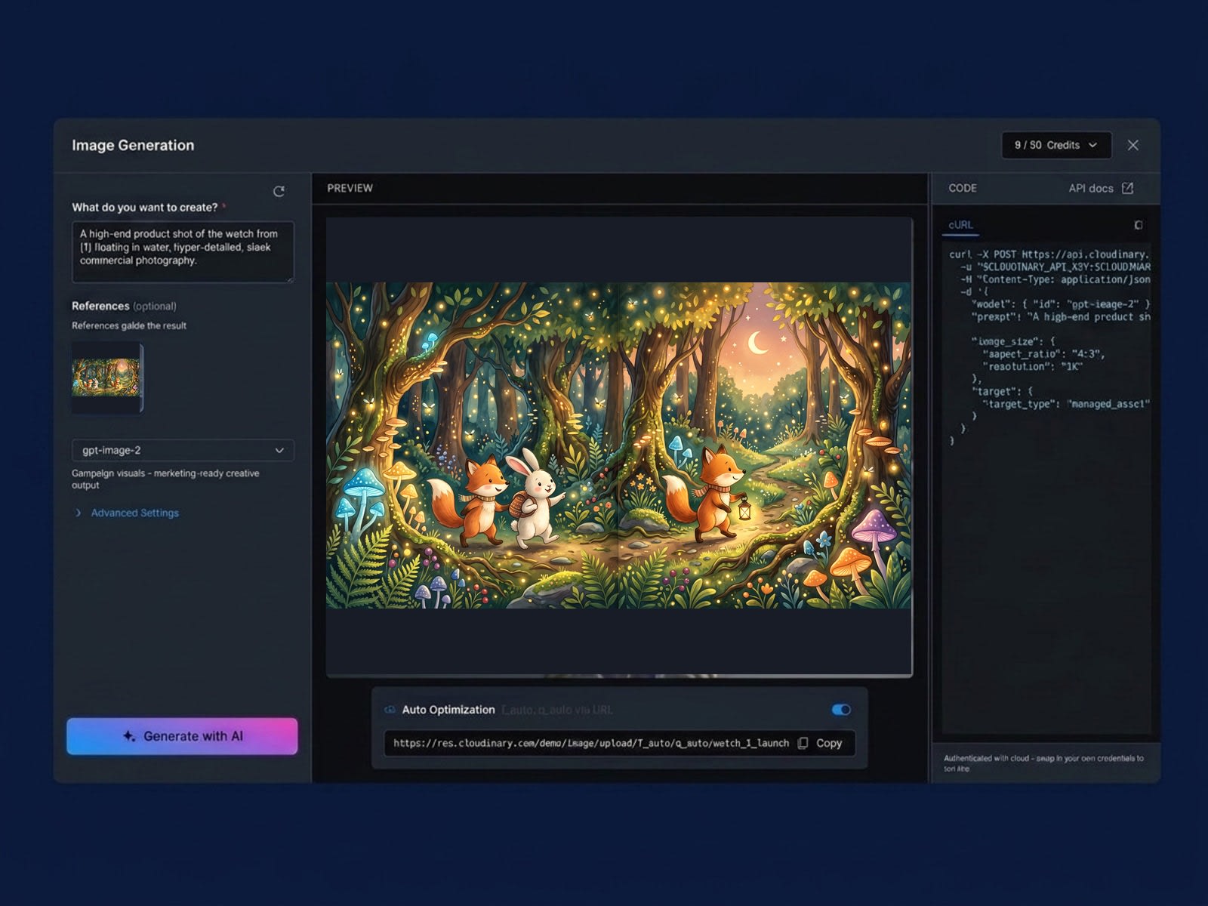Open the API docs external link icon
Image resolution: width=1208 pixels, height=906 pixels.
click(x=1127, y=188)
